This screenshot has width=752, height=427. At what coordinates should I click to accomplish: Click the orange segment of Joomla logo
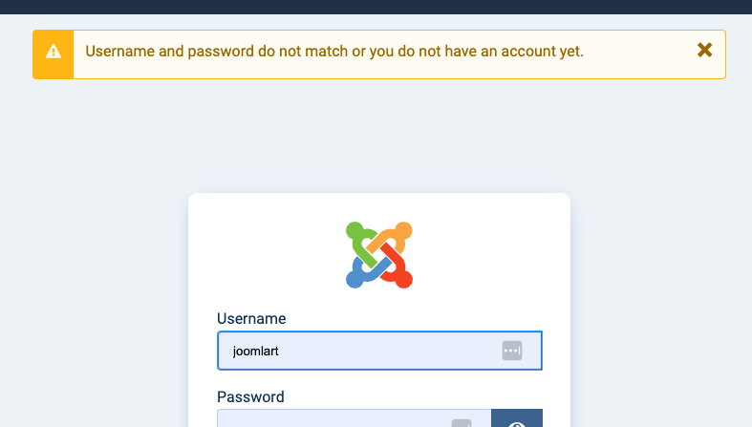click(x=398, y=235)
